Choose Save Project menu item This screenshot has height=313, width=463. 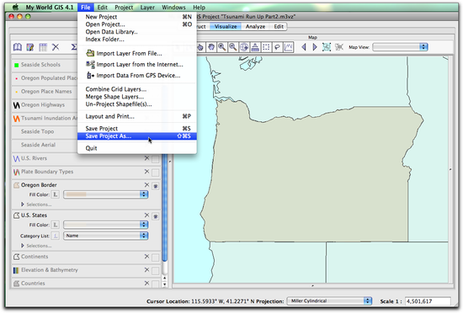pyautogui.click(x=137, y=129)
